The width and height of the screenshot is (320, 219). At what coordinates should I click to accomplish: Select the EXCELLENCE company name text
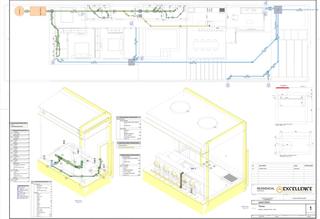297,189
